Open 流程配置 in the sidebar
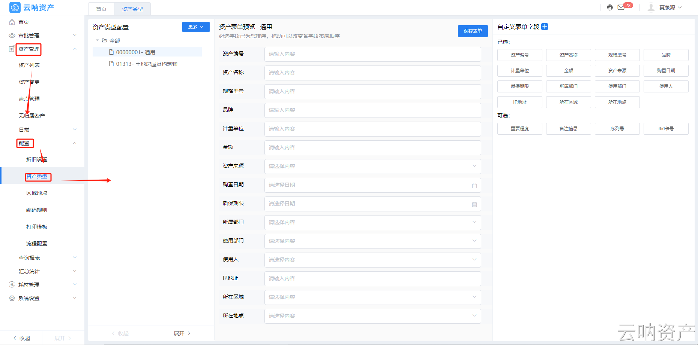The image size is (698, 345). 37,244
